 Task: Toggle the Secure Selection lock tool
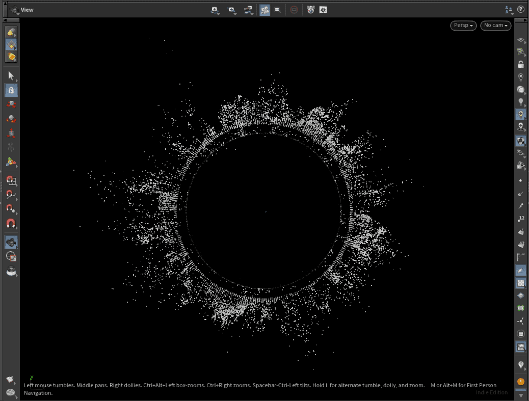[x=11, y=90]
